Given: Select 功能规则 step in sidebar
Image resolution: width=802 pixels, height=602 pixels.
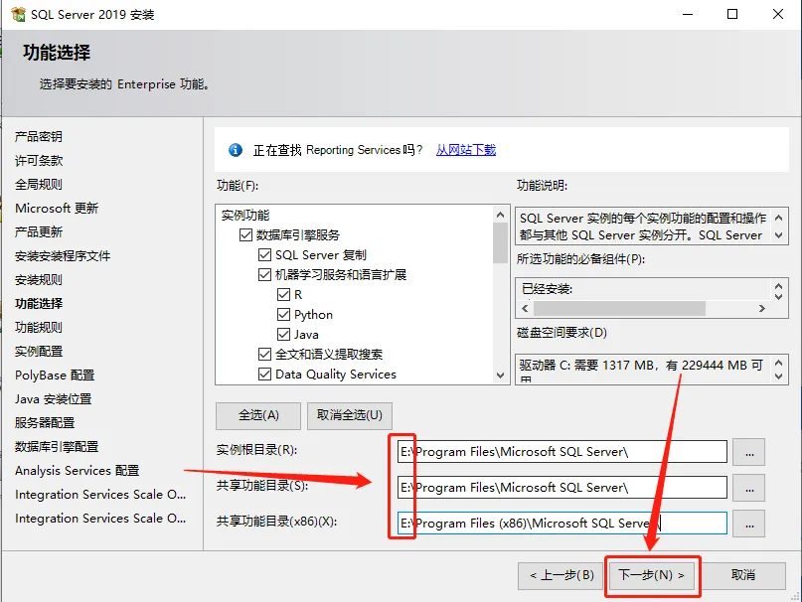Looking at the screenshot, I should click(39, 328).
